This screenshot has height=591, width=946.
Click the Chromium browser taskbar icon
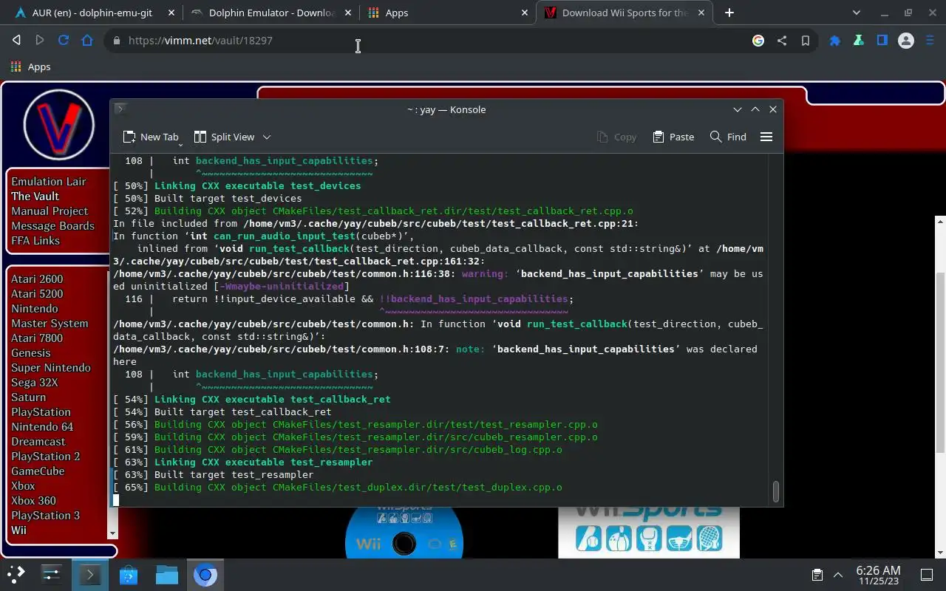[x=205, y=574]
